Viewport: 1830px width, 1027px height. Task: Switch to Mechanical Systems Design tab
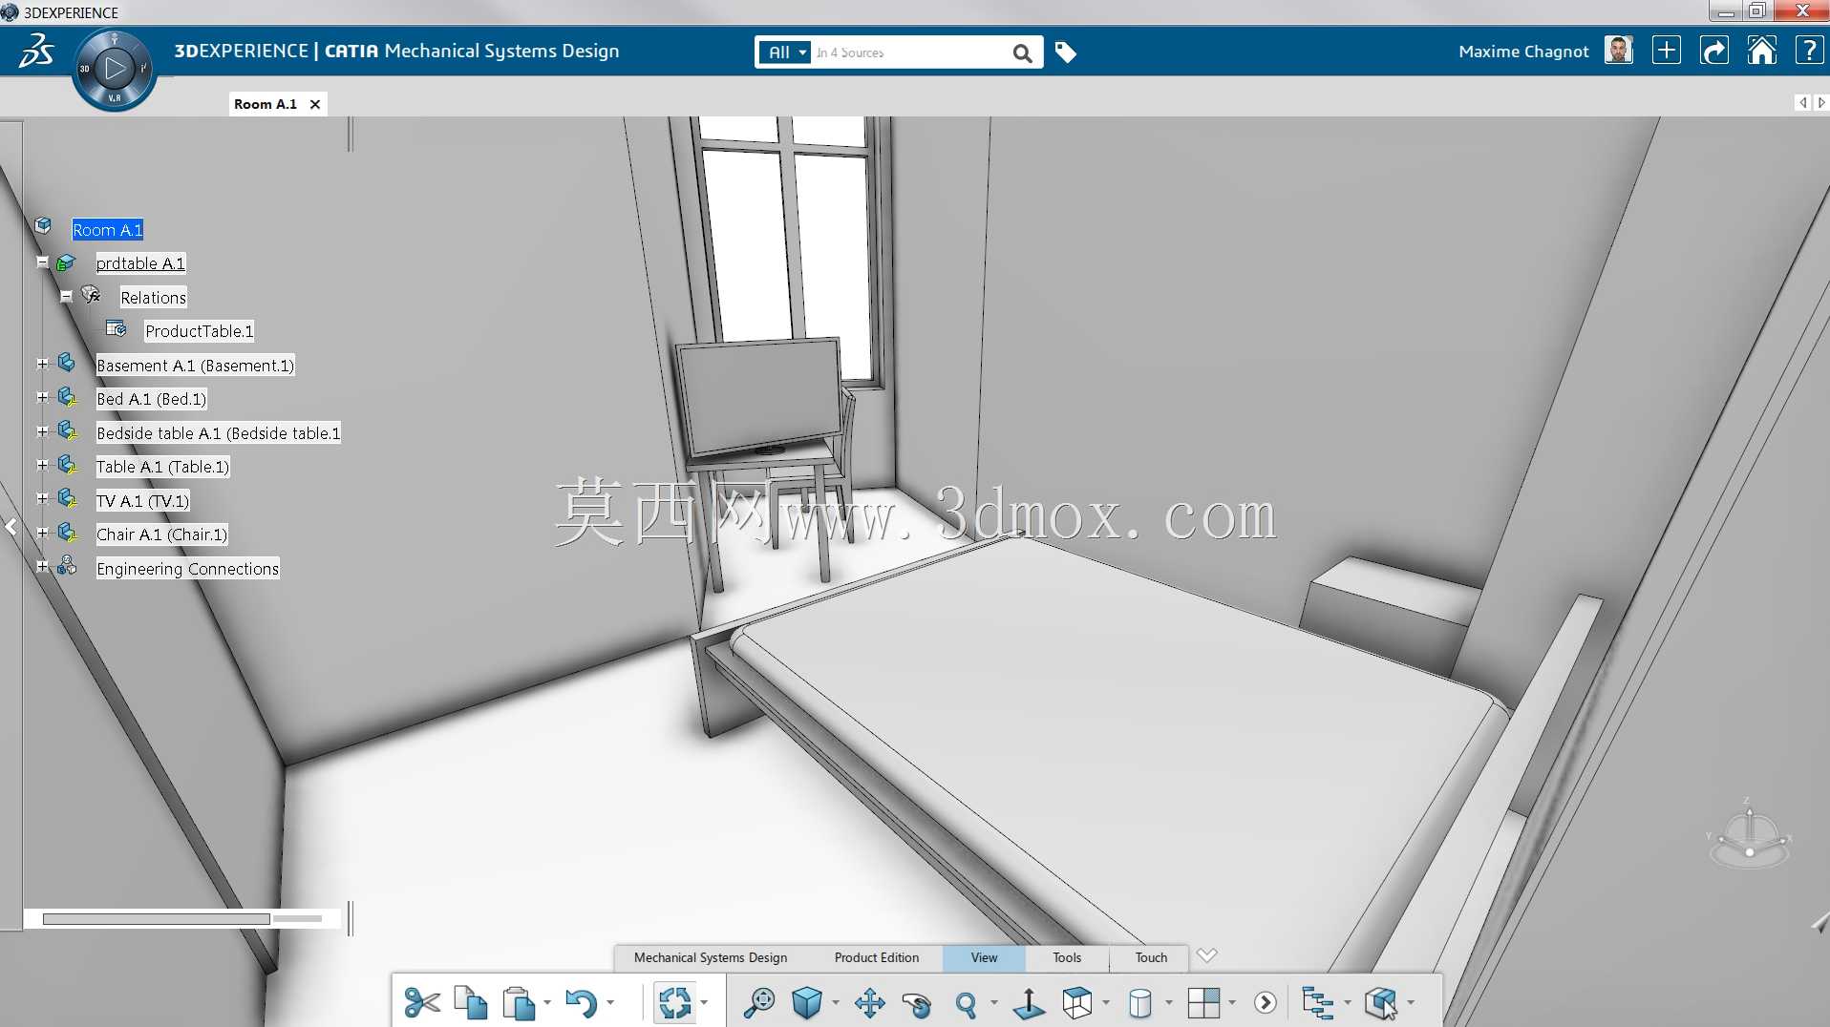click(711, 957)
